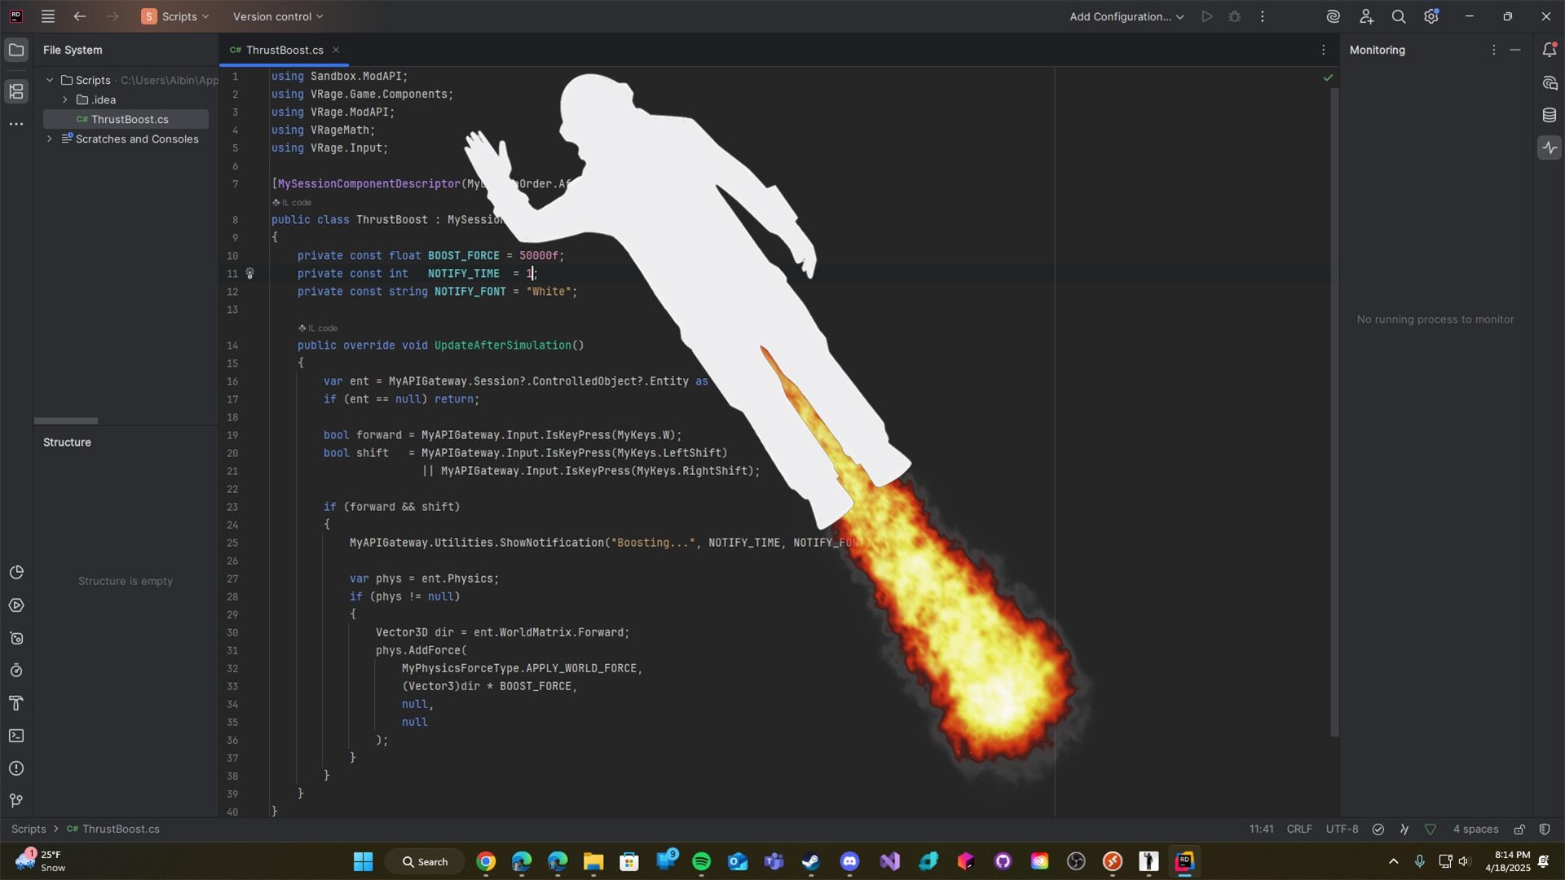Viewport: 1565px width, 880px height.
Task: Open the Structure tool window icon
Action: coord(16,91)
